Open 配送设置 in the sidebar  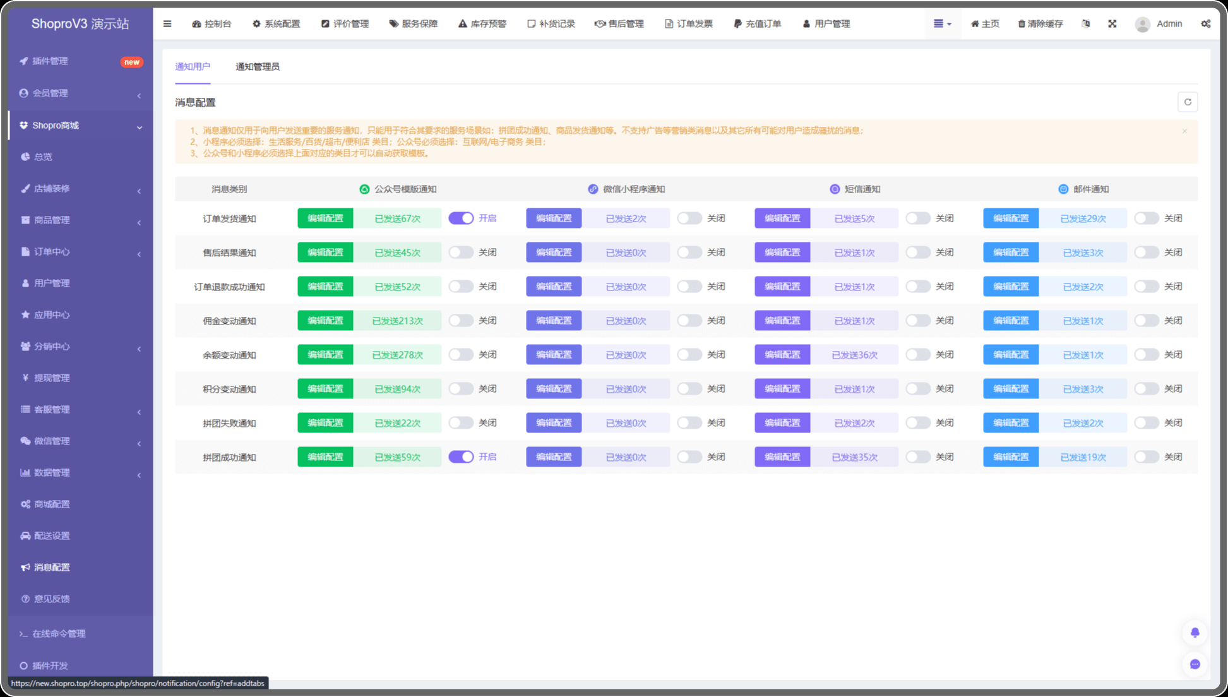(x=52, y=536)
